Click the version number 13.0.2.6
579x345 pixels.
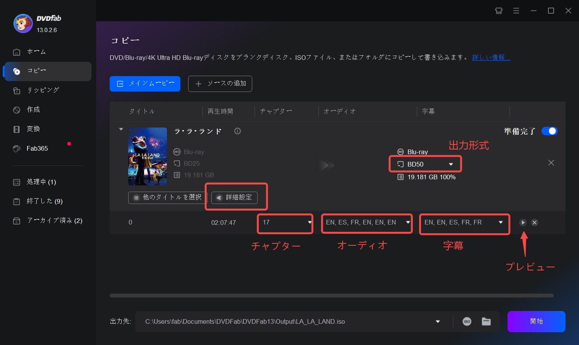coord(47,30)
